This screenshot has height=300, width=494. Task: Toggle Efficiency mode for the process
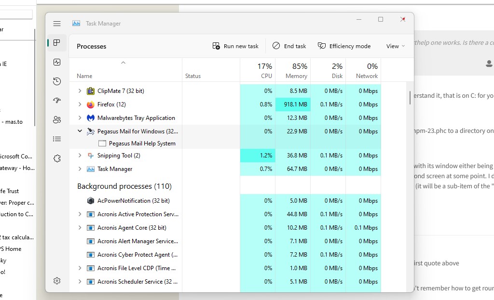click(344, 46)
